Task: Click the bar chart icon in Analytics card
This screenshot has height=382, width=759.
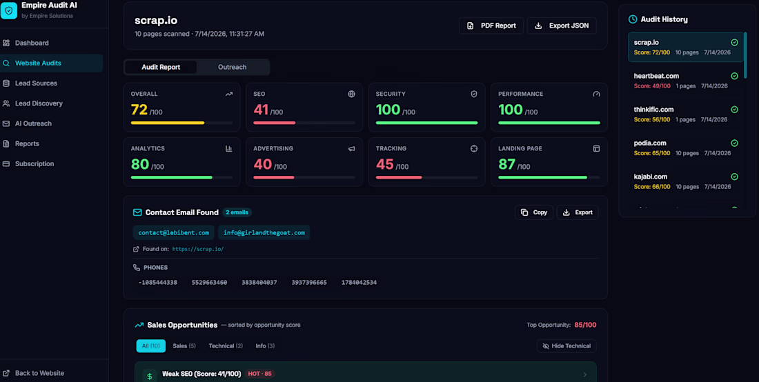Action: pyautogui.click(x=229, y=148)
